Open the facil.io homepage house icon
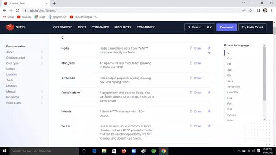276x155 pixels. click(209, 126)
